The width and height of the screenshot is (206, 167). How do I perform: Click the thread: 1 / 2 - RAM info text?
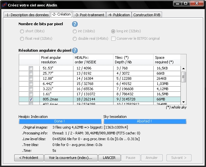96,133
